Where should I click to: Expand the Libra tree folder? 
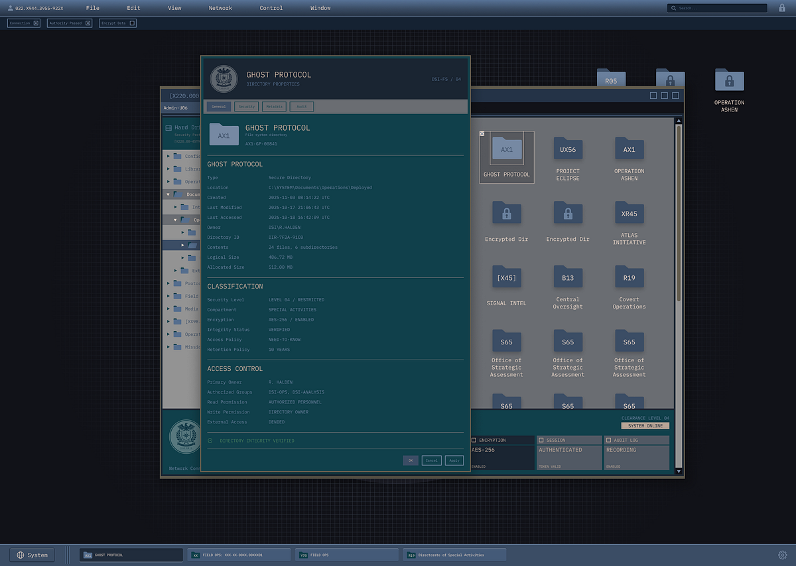(168, 169)
